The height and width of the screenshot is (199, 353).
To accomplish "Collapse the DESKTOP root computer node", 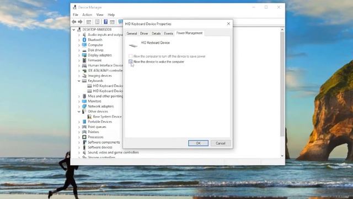I will pyautogui.click(x=74, y=29).
